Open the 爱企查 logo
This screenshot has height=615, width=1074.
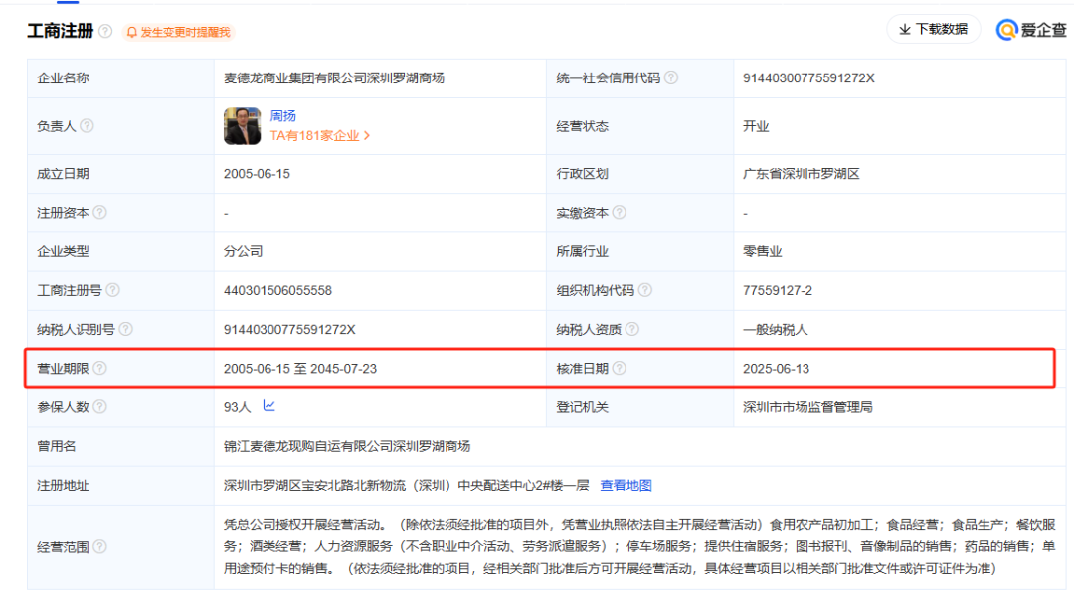point(1031,30)
